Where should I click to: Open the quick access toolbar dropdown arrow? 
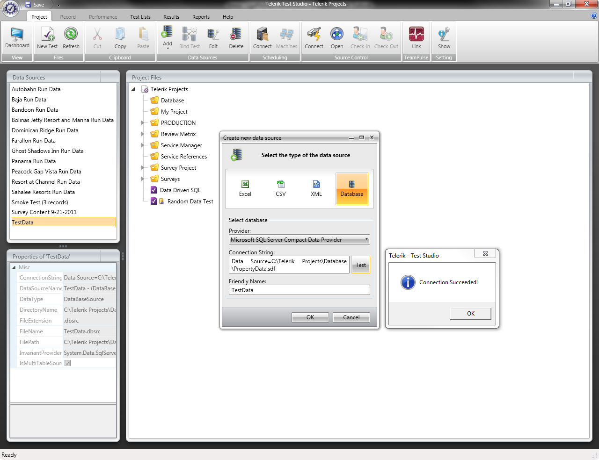click(59, 5)
